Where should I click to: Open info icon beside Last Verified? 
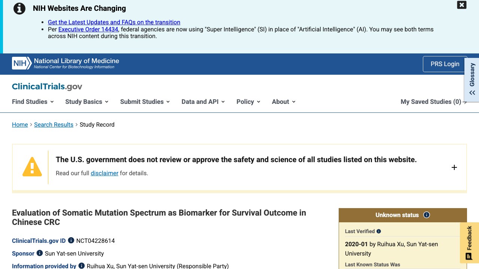click(379, 231)
